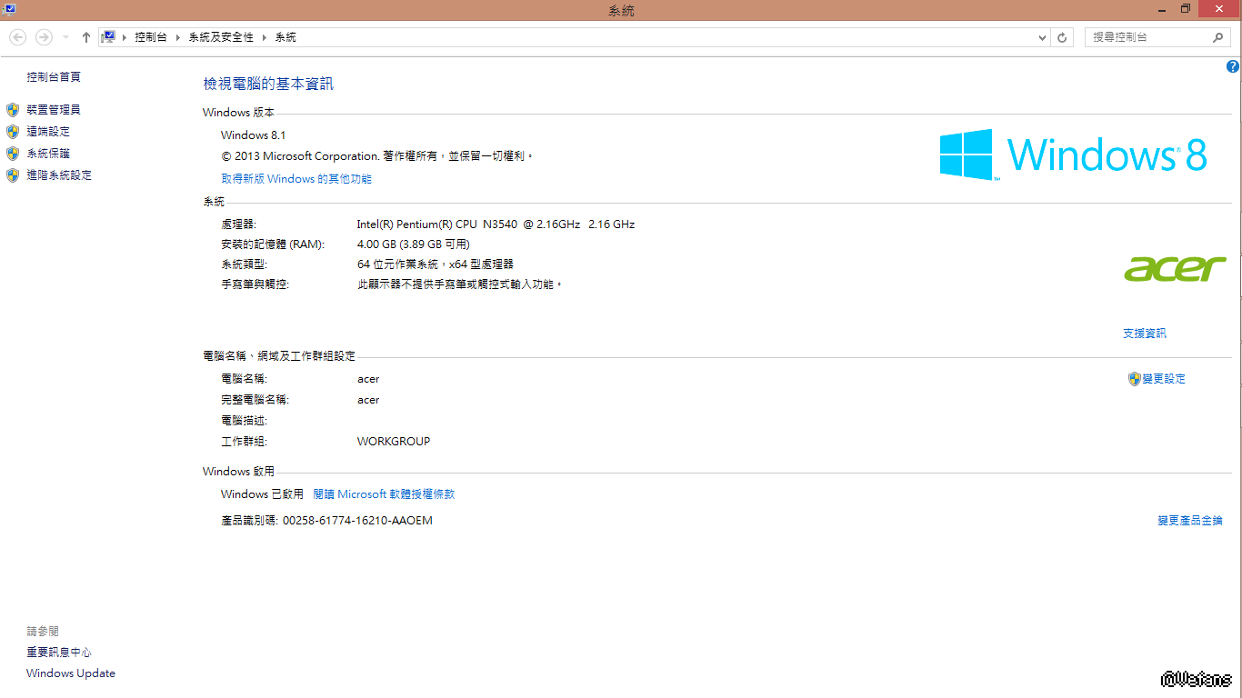The height and width of the screenshot is (698, 1242).
Task: Go back using the Back arrow
Action: [x=17, y=37]
